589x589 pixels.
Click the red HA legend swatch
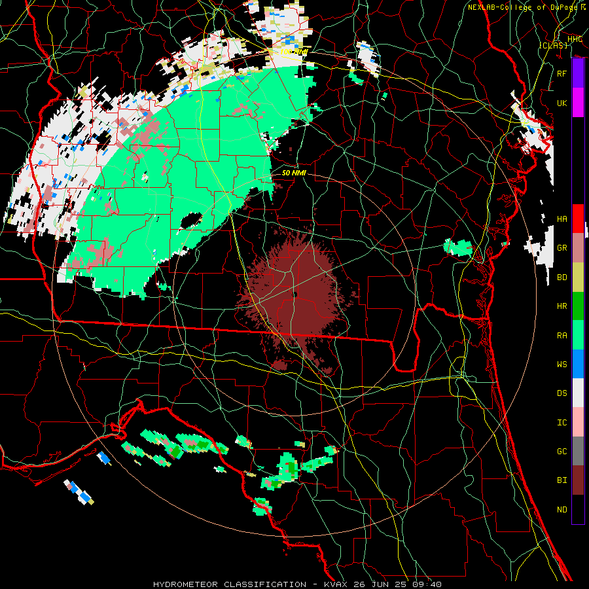tap(578, 219)
